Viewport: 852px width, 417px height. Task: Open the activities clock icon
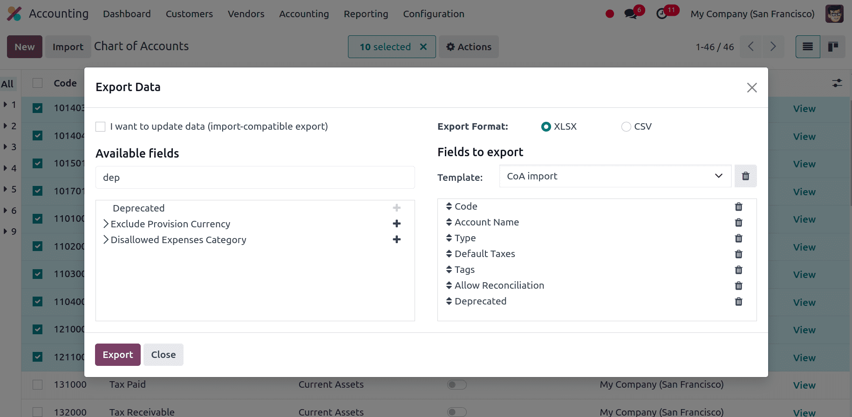coord(661,14)
